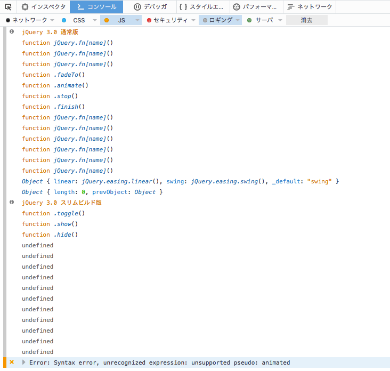The image size is (390, 371).
Task: Open the ネットワーク filter dropdown arrow
Action: 52,20
